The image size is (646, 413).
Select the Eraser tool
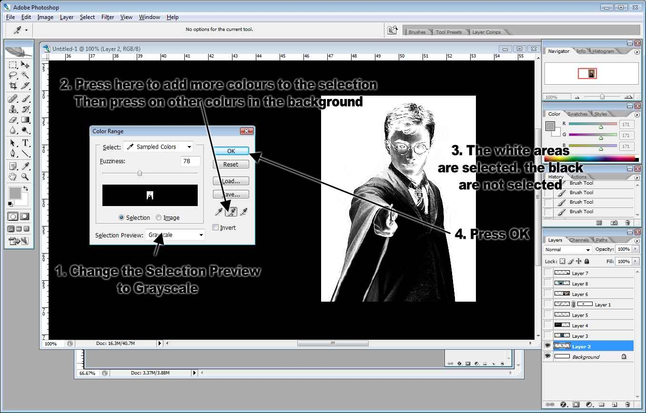[13, 120]
